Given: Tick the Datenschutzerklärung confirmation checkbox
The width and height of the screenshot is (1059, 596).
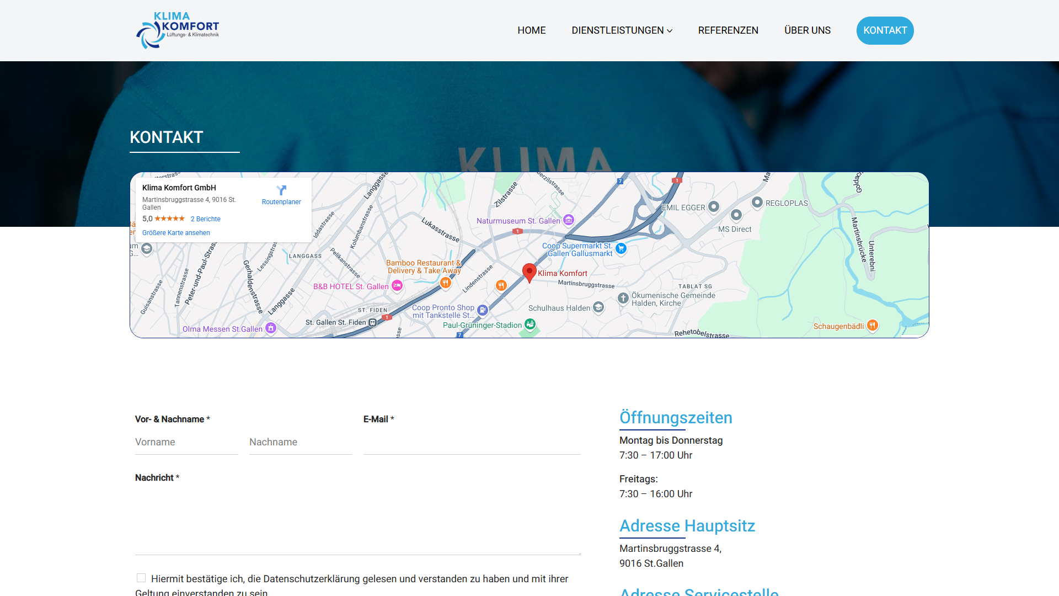Looking at the screenshot, I should (141, 578).
